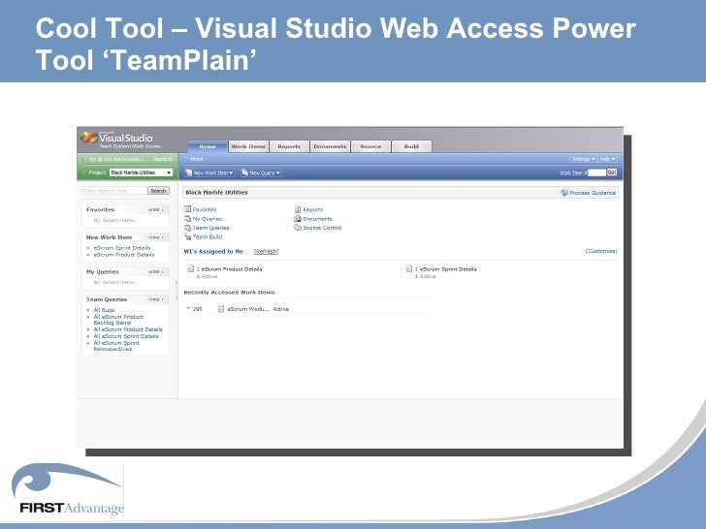The height and width of the screenshot is (529, 706).
Task: Open All eScrum Product Backlog Items query
Action: [118, 320]
